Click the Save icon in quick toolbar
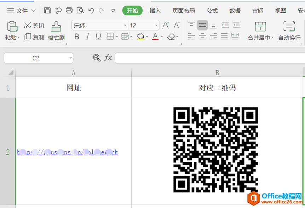The height and width of the screenshot is (208, 305). tap(47, 10)
